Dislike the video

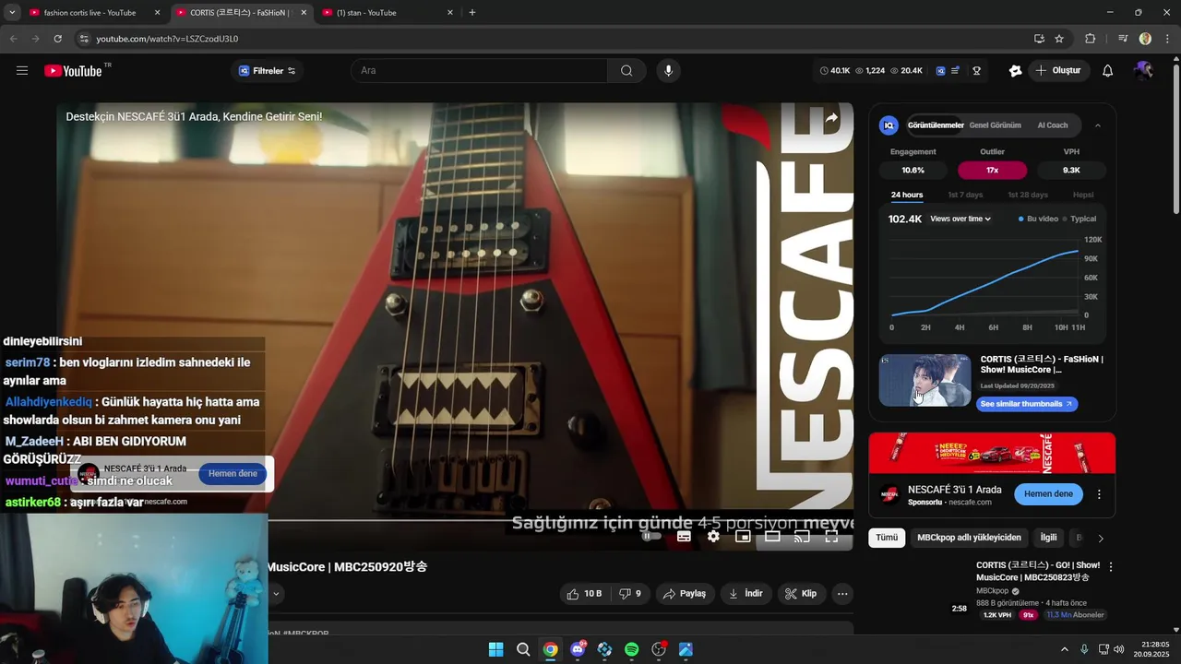(x=630, y=594)
